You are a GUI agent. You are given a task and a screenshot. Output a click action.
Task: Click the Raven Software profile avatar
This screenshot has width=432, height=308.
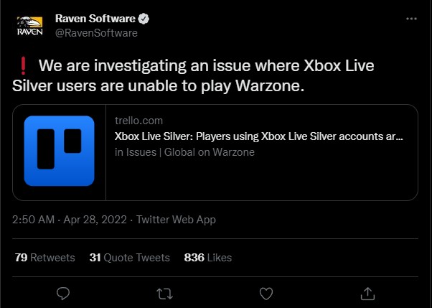tap(29, 26)
